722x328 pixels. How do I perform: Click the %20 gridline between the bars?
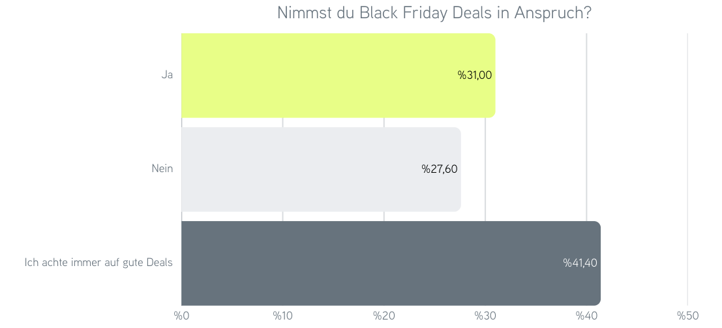click(x=384, y=123)
